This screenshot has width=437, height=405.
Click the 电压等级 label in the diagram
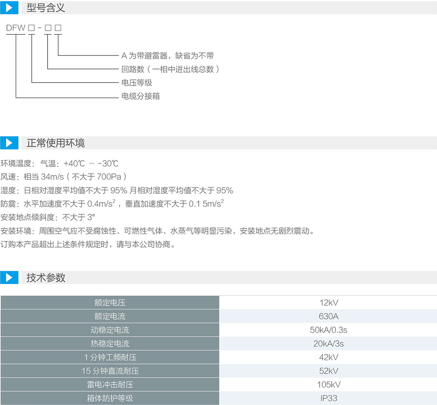click(136, 83)
